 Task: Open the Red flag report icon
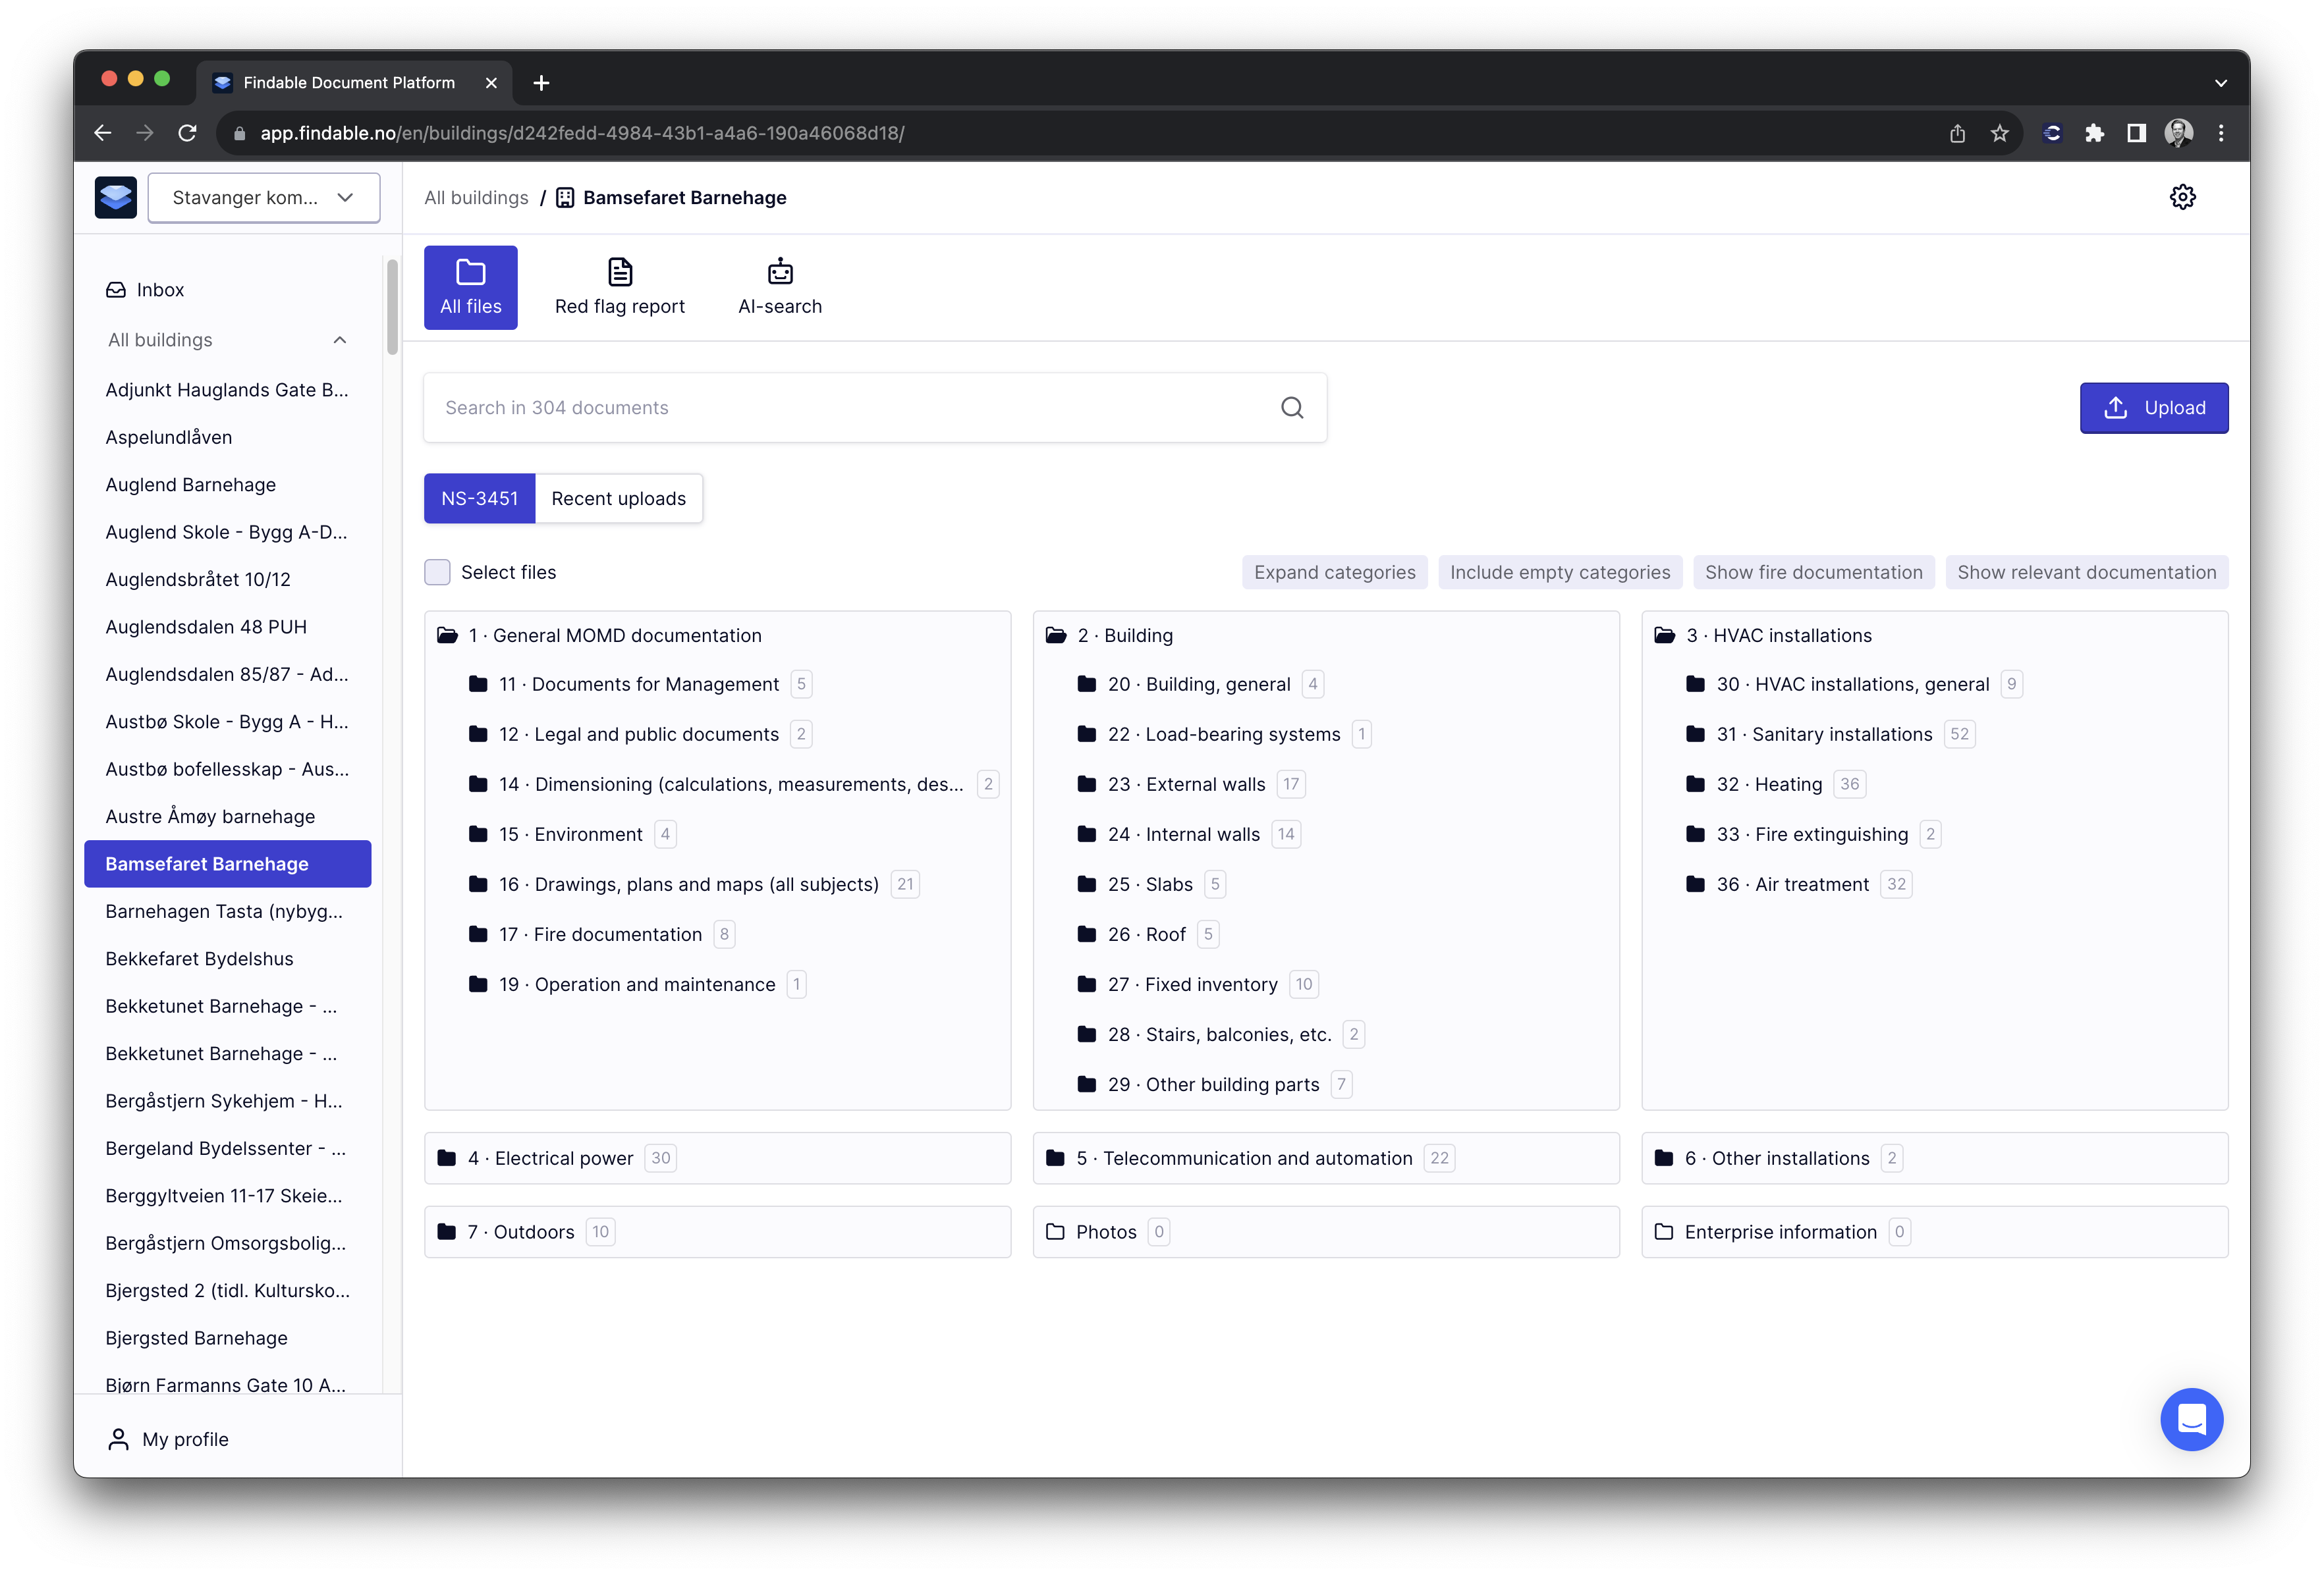click(x=620, y=272)
